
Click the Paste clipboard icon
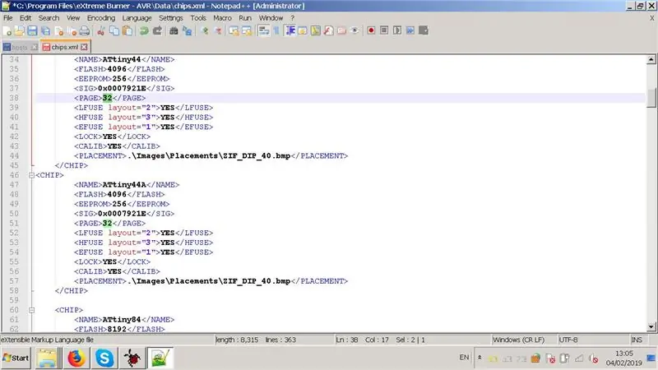[x=127, y=30]
